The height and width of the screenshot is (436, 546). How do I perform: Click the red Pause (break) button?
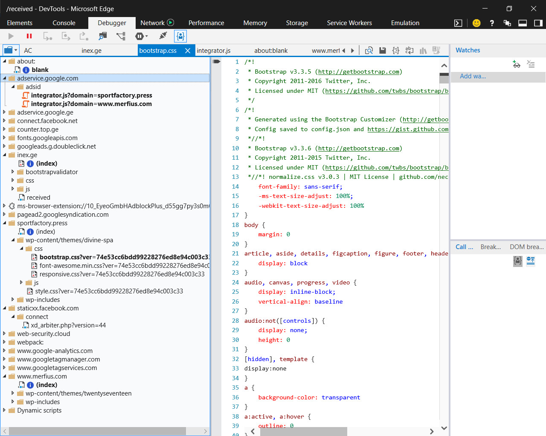click(x=29, y=36)
